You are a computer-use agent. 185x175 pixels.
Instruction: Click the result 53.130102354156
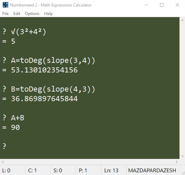[44, 70]
